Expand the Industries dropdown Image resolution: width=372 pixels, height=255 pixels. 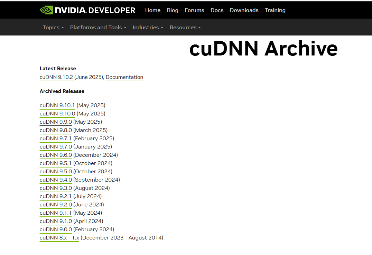coord(148,28)
